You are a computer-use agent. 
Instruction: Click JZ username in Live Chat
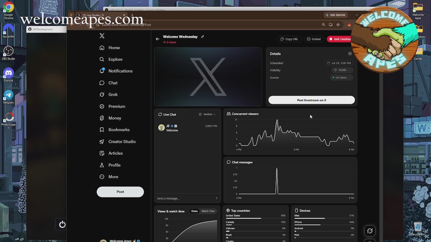coord(168,126)
